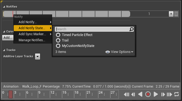Jump to the end of the animation
This screenshot has height=101, width=182.
169,94
